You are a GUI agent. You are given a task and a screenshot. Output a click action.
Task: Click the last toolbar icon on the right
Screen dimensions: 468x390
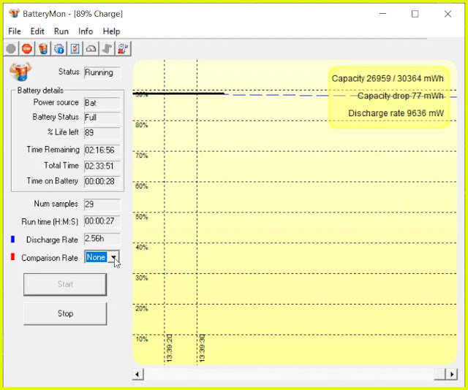pos(123,49)
